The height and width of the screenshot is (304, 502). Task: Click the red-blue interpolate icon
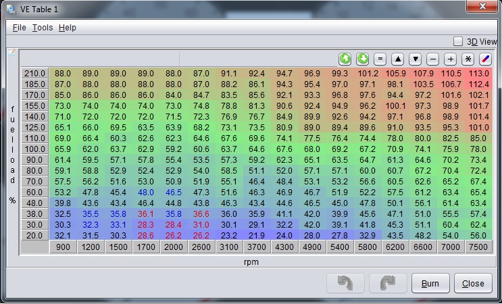tap(485, 59)
